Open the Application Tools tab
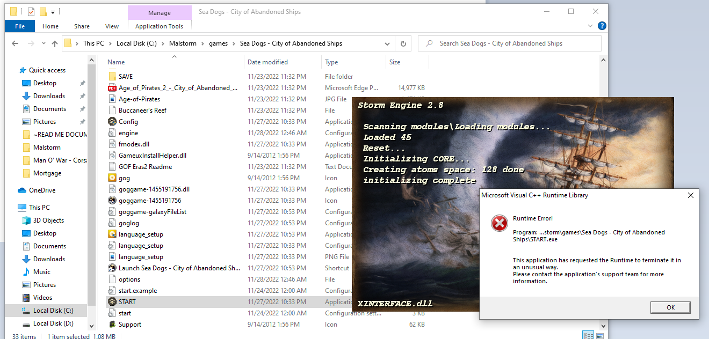 tap(160, 26)
